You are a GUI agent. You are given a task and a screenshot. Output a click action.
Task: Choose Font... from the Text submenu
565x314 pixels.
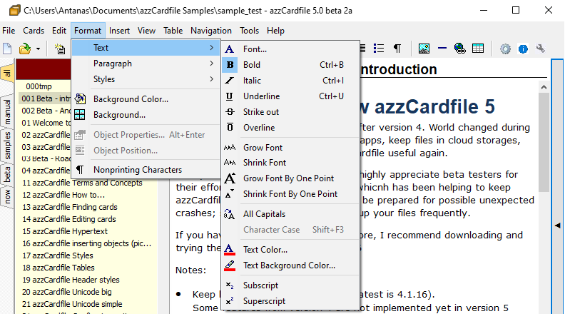click(x=290, y=49)
